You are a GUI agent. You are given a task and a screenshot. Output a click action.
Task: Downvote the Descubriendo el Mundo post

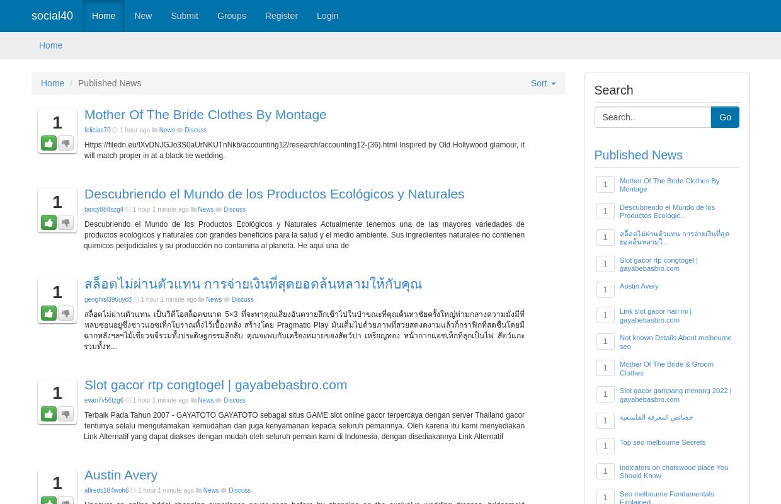click(66, 222)
